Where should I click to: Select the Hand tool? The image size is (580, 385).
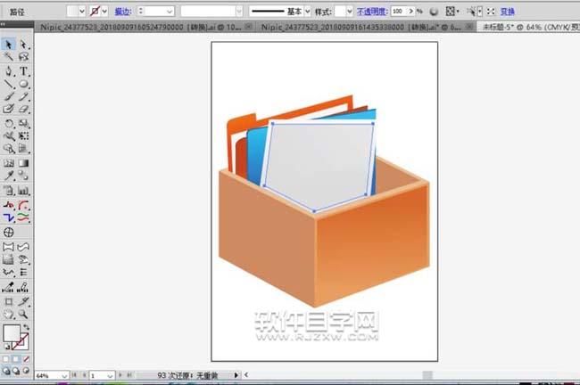(x=8, y=314)
